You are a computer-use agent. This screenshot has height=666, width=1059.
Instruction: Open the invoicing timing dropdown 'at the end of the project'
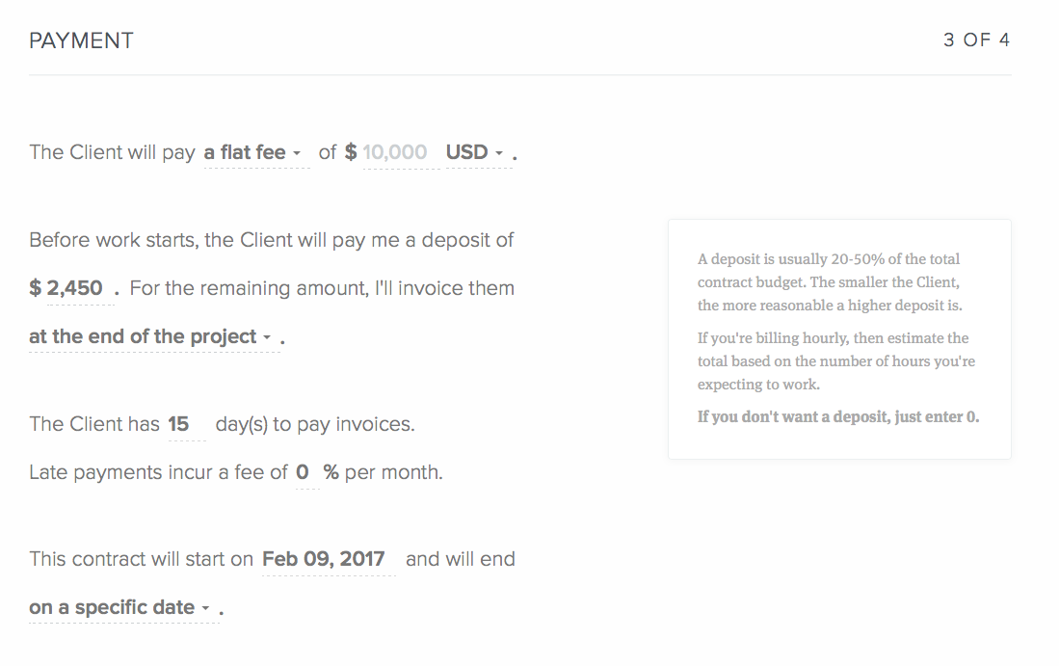coord(145,337)
